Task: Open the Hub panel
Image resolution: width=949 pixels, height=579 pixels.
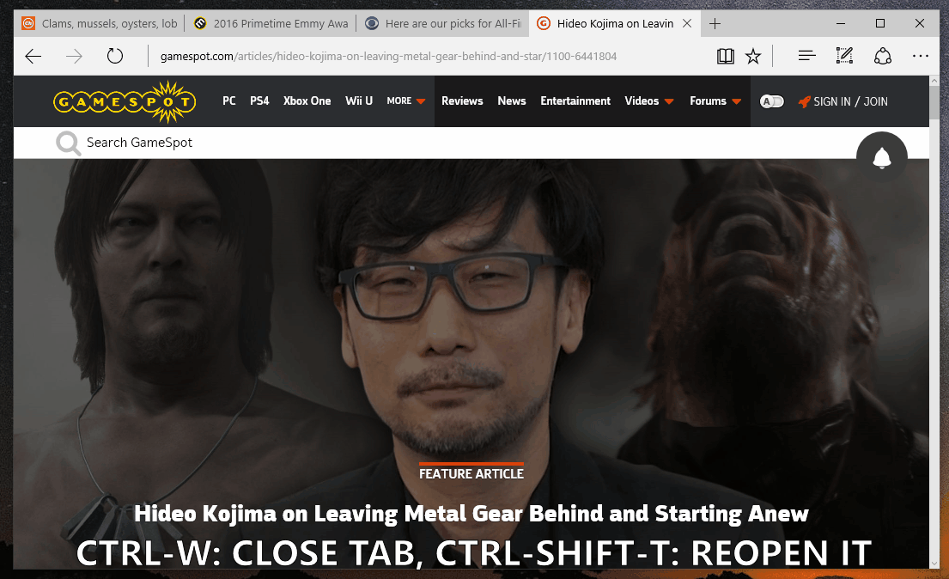Action: tap(806, 55)
